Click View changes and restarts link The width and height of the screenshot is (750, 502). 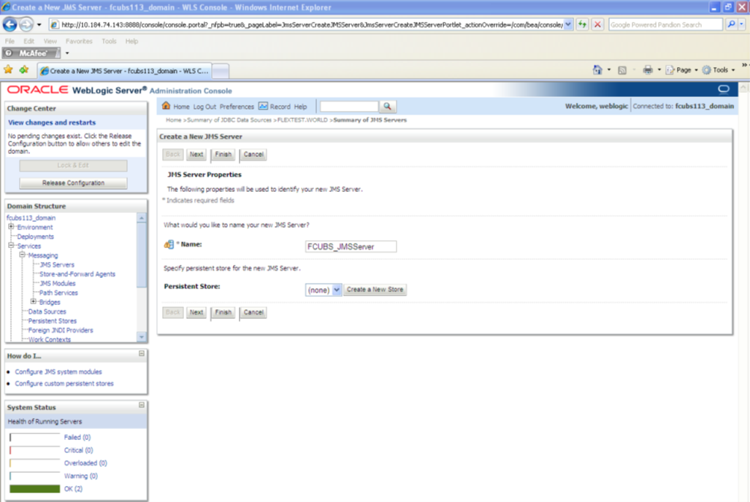pyautogui.click(x=52, y=123)
